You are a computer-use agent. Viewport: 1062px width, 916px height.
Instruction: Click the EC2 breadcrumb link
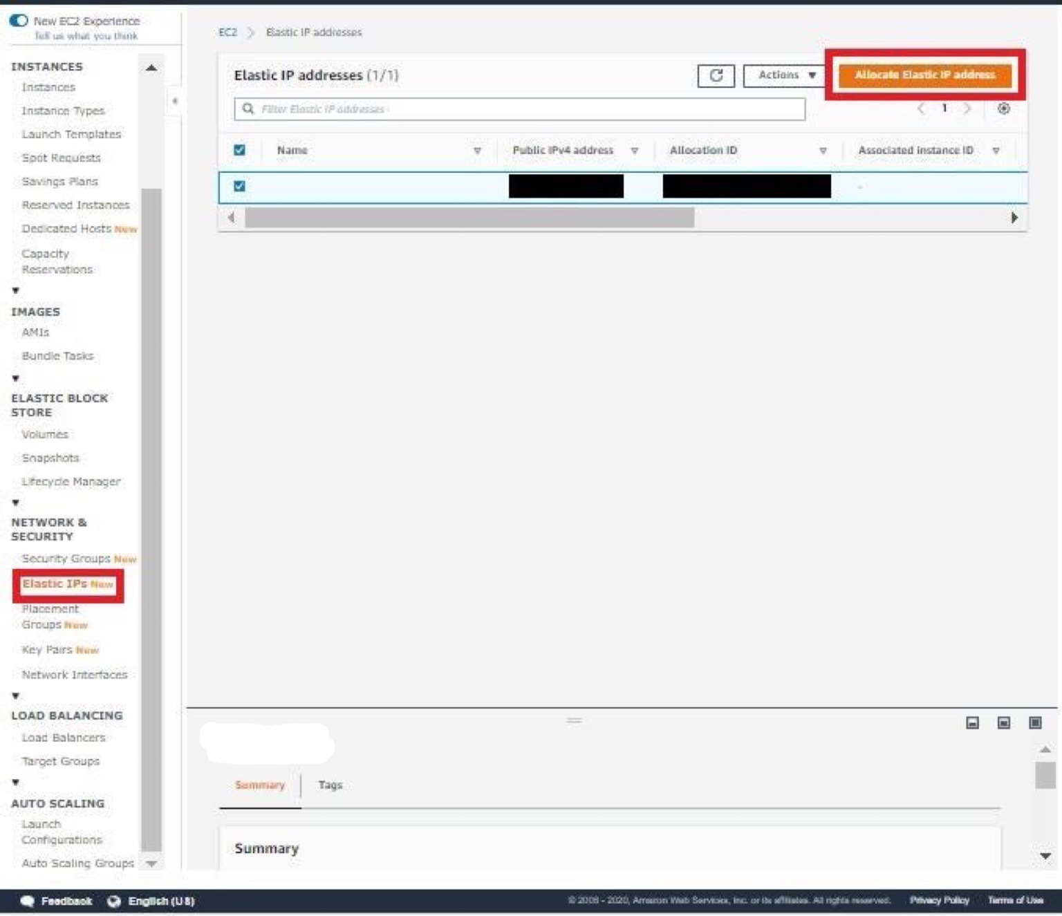pyautogui.click(x=227, y=32)
